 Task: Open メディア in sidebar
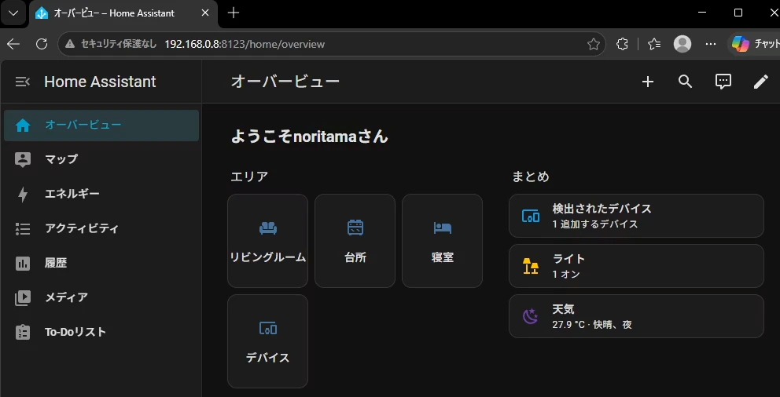click(101, 298)
